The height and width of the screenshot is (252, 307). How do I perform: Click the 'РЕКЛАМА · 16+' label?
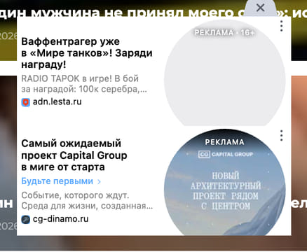tap(224, 32)
